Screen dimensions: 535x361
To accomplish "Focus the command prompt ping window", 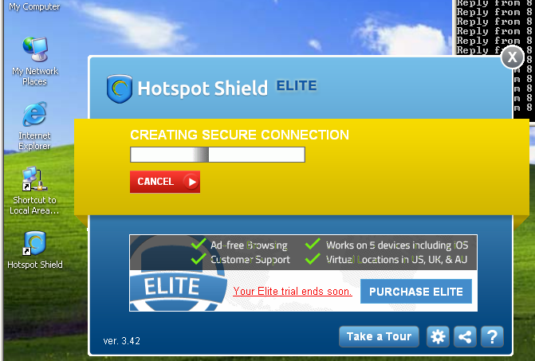I will (495, 27).
